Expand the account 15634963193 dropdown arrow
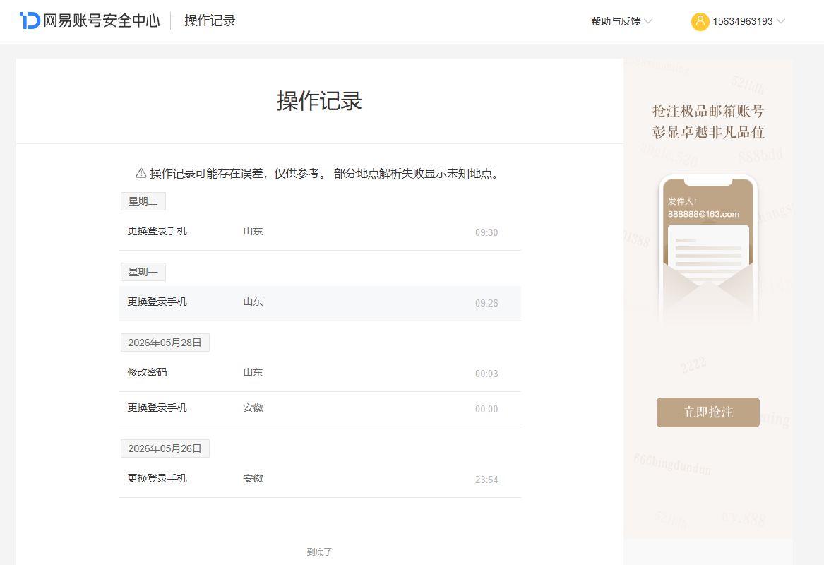The image size is (824, 565). pyautogui.click(x=780, y=22)
